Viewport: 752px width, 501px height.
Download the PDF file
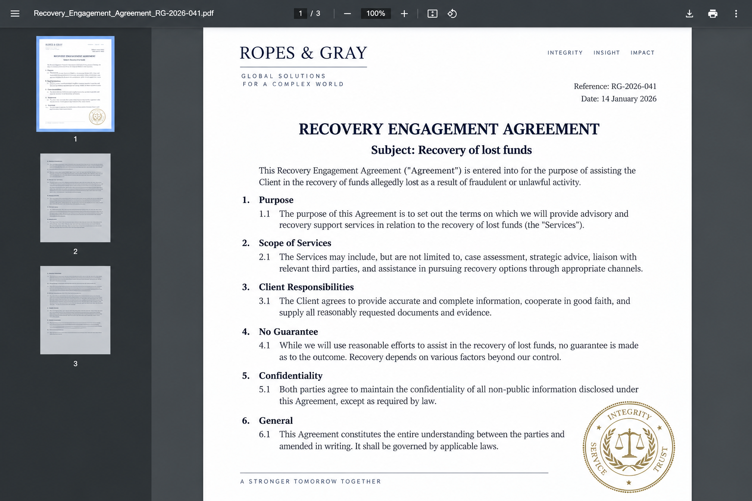click(689, 14)
